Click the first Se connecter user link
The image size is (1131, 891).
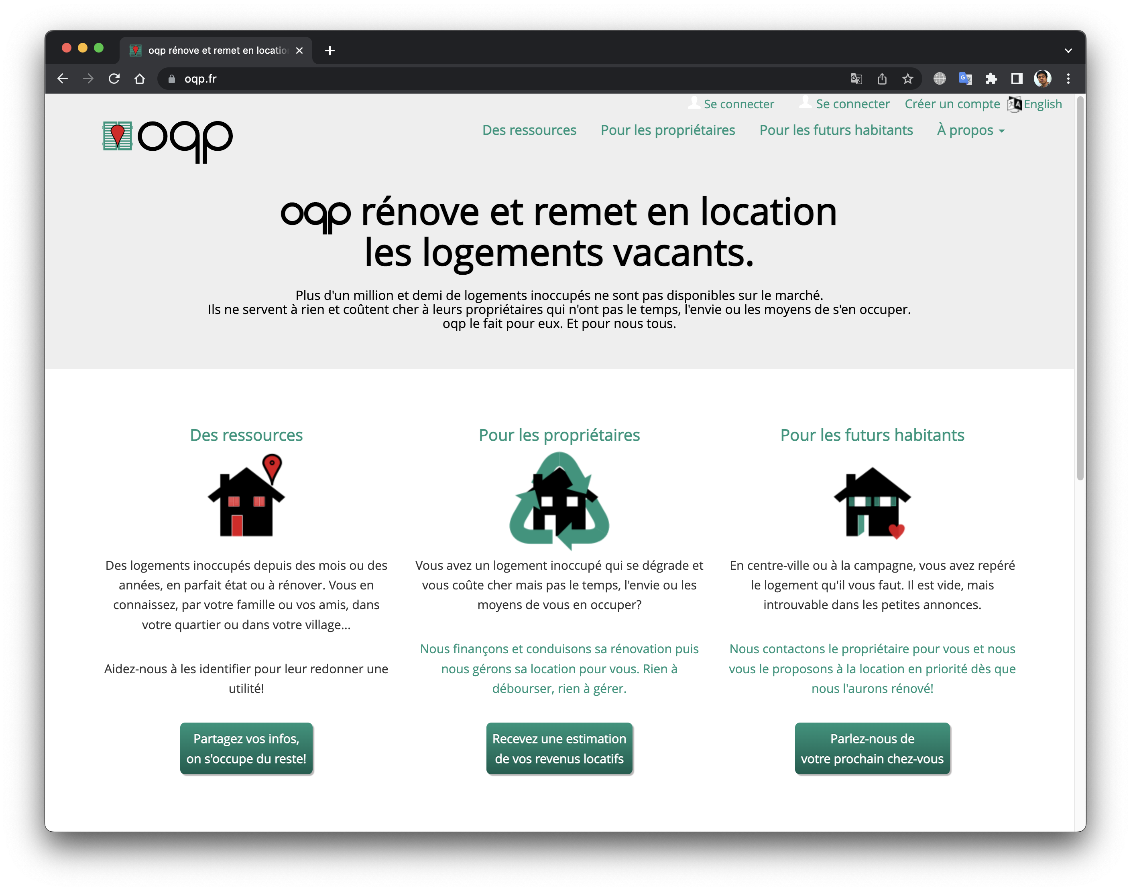[731, 104]
